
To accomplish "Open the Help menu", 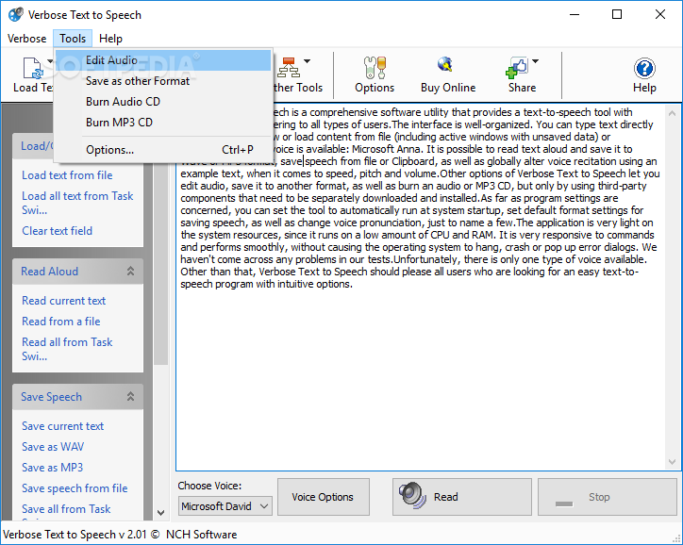I will pos(110,39).
